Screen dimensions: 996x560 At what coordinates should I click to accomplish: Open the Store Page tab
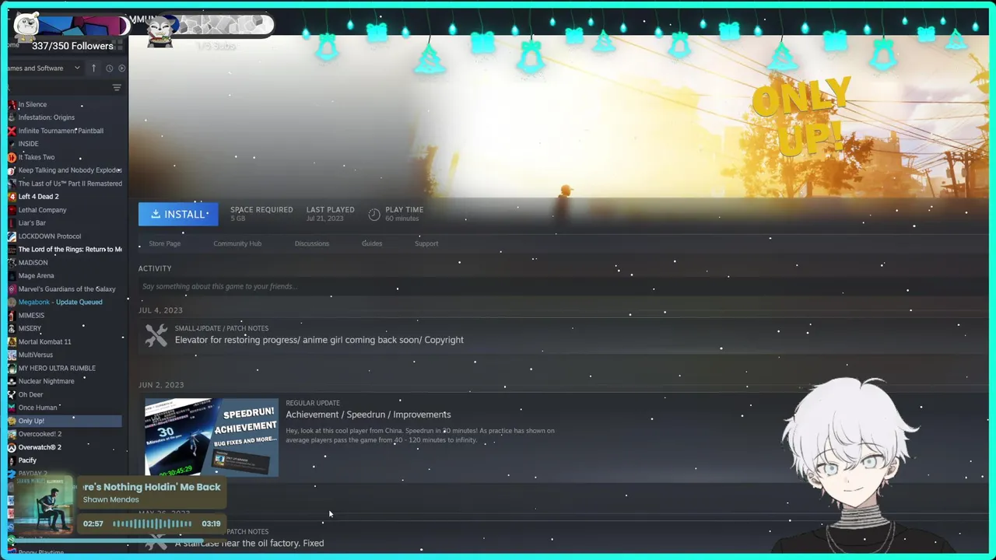coord(164,243)
